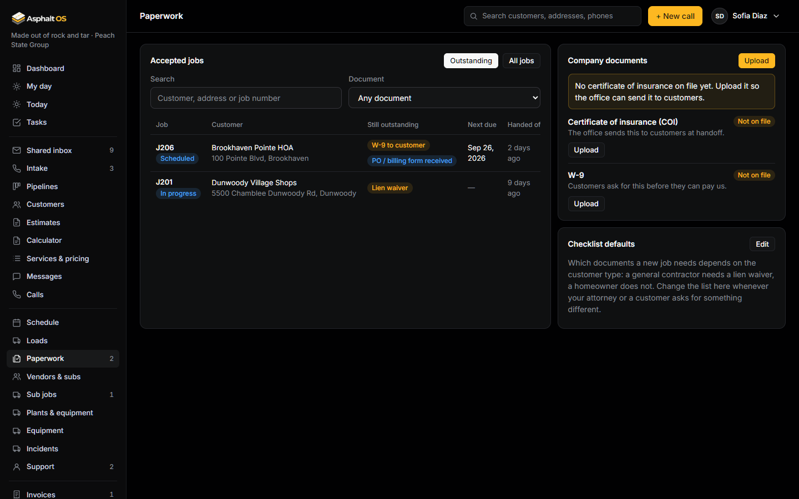Go to Calls in the sidebar
The width and height of the screenshot is (799, 499).
[63, 294]
